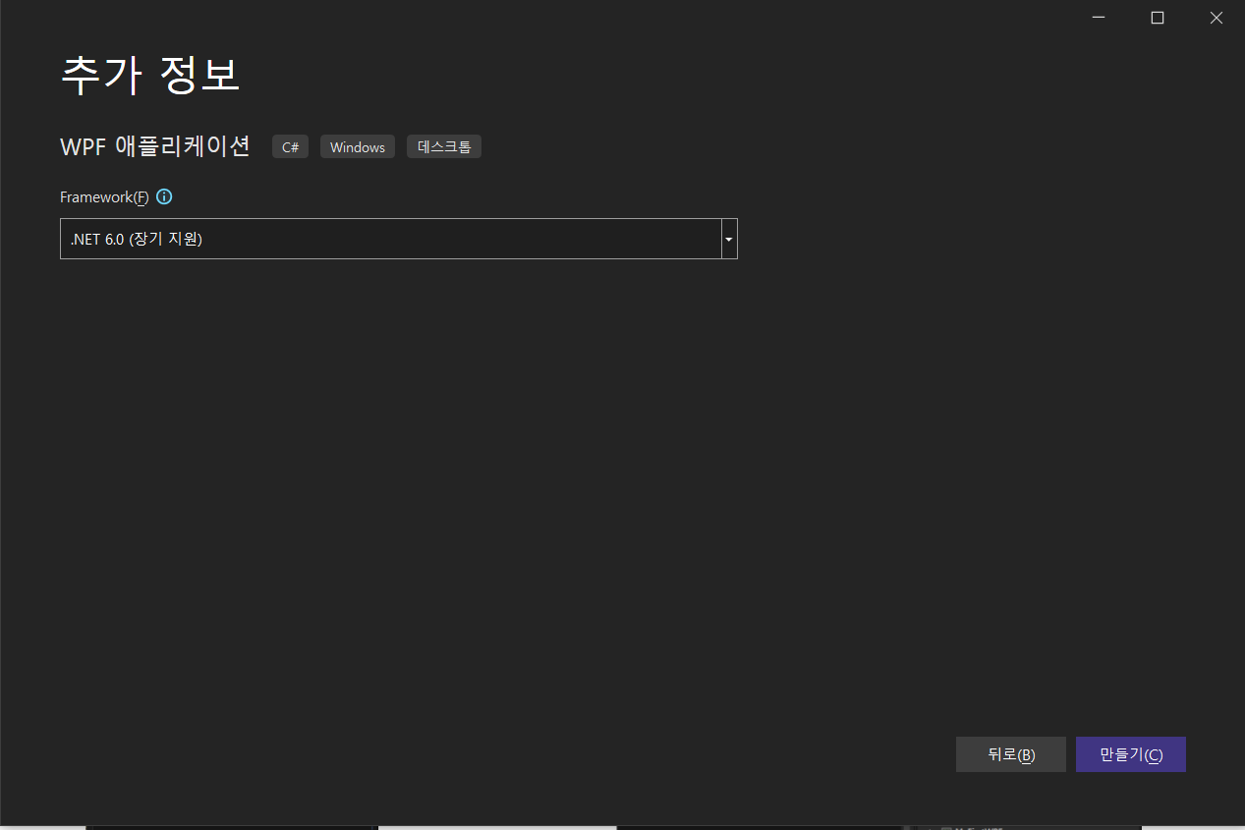Close the dialog window
The height and width of the screenshot is (830, 1245).
pyautogui.click(x=1217, y=18)
